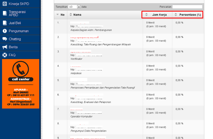213x139 pixels.
Task: Click the Pencarian search input field
Action: (187, 7)
